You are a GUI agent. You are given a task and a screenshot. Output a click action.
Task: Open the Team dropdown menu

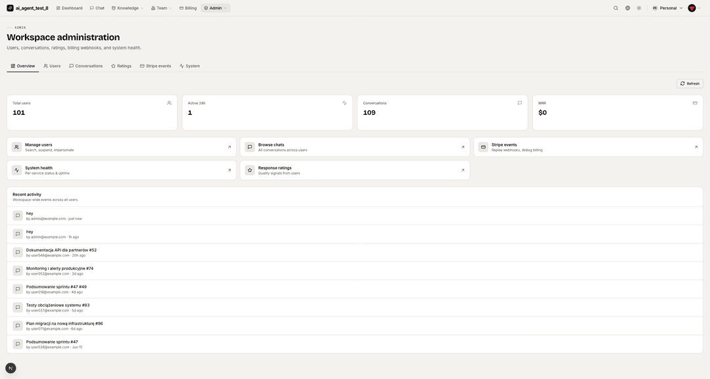161,8
